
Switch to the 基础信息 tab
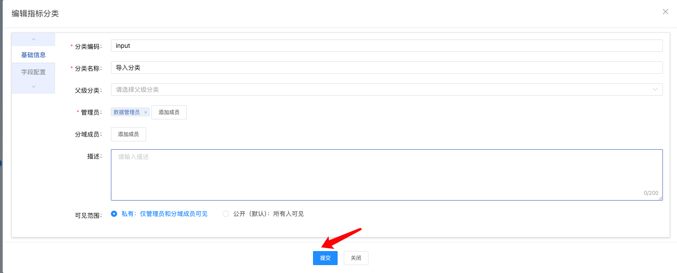(x=33, y=55)
